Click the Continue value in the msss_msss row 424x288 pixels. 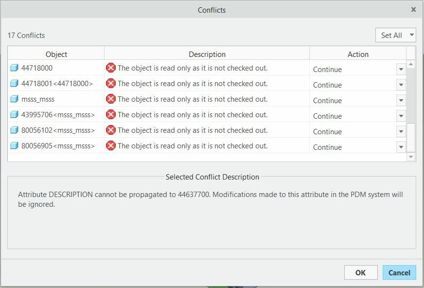tap(327, 101)
